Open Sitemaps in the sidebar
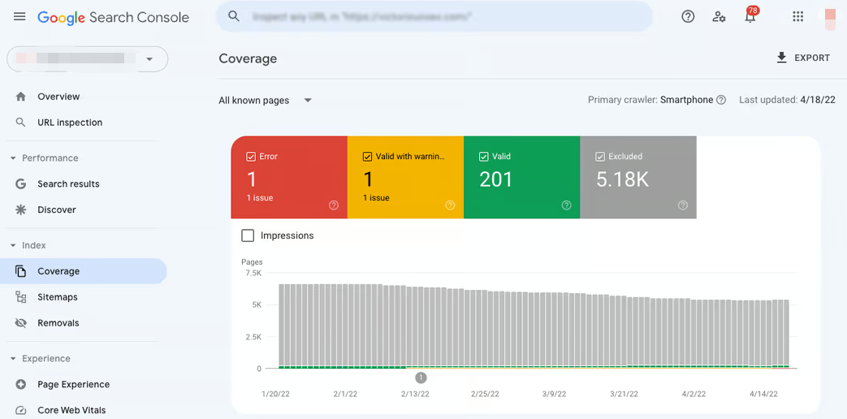Image resolution: width=847 pixels, height=419 pixels. point(58,297)
